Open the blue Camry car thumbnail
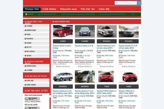164x109 pixels. coord(85,31)
